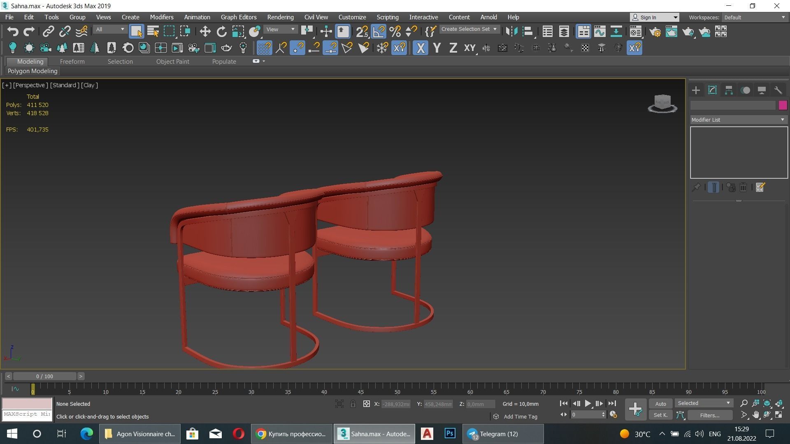The image size is (790, 444).
Task: Click the ViewCube in the viewport
Action: point(662,103)
